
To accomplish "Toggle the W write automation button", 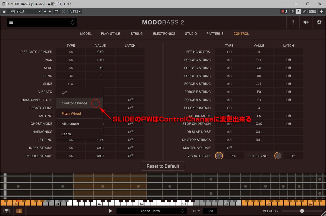I will pos(304,11).
